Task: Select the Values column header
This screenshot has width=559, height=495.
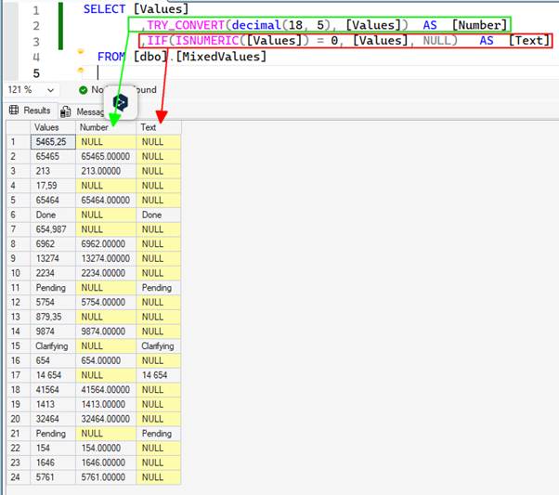Action: click(x=45, y=127)
